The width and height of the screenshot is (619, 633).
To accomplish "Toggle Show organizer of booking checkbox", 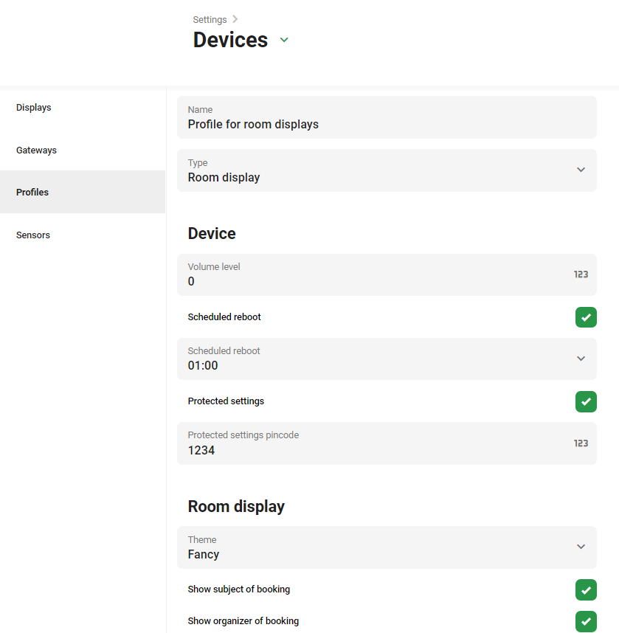I will [x=586, y=621].
